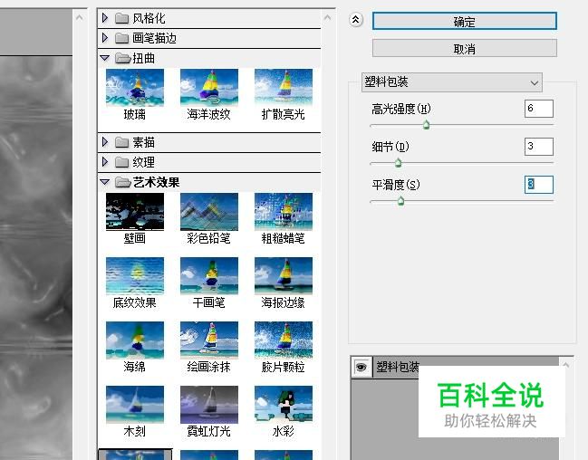Click the 扭曲 category label
The width and height of the screenshot is (588, 460).
click(144, 58)
